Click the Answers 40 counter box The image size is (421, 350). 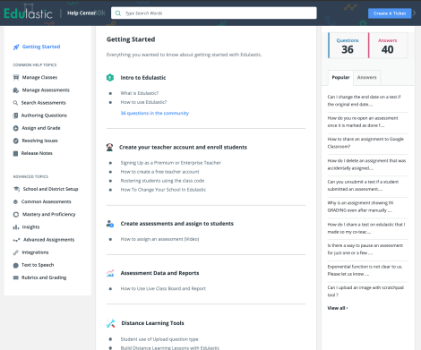[x=388, y=46]
